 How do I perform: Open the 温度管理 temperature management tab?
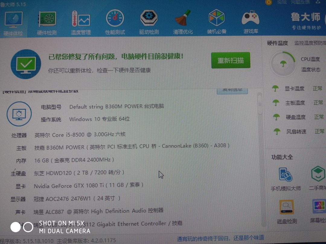click(x=81, y=23)
